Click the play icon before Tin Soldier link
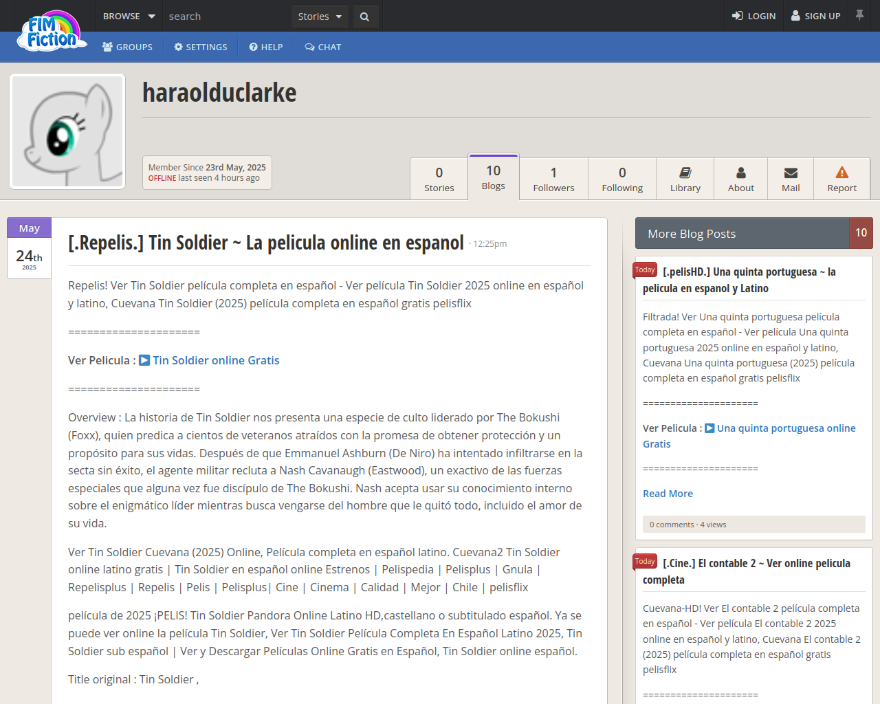The width and height of the screenshot is (880, 704). [144, 360]
